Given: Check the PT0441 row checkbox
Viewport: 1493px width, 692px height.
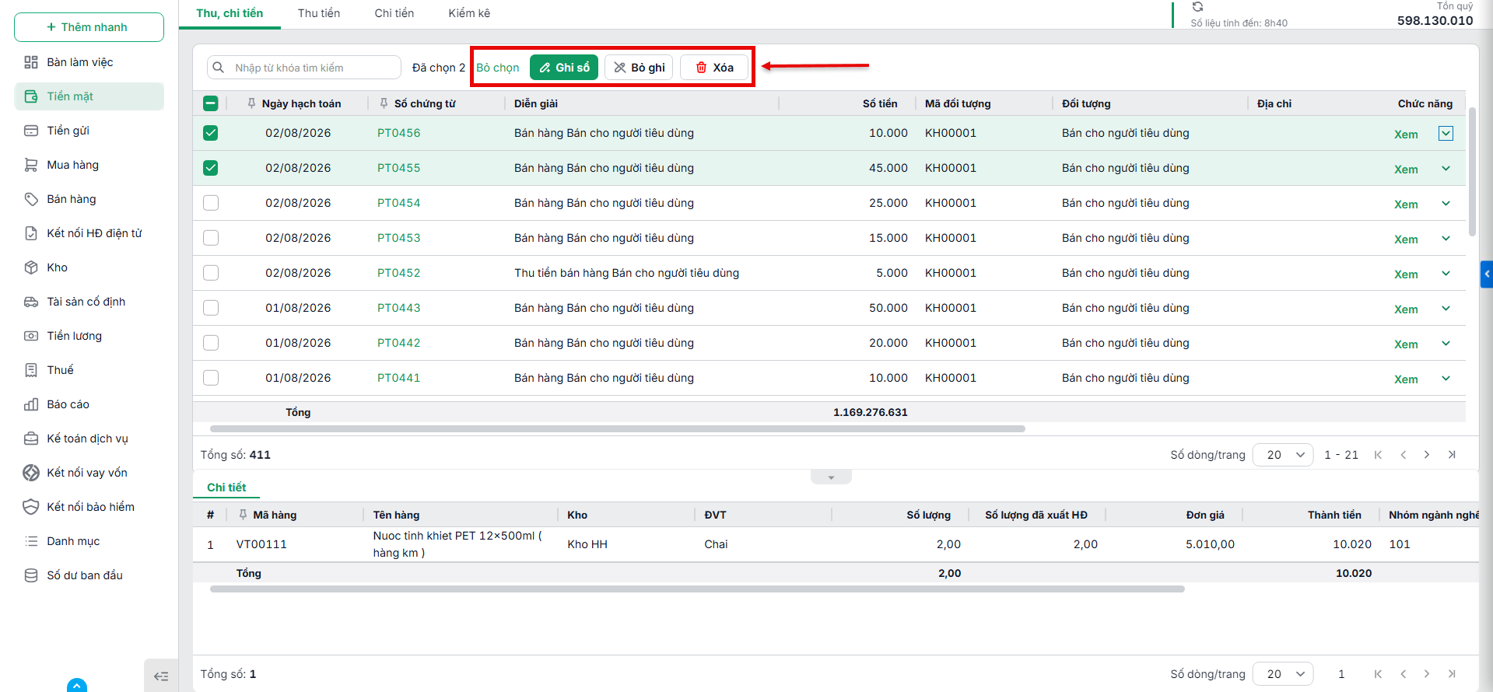Looking at the screenshot, I should pos(210,378).
